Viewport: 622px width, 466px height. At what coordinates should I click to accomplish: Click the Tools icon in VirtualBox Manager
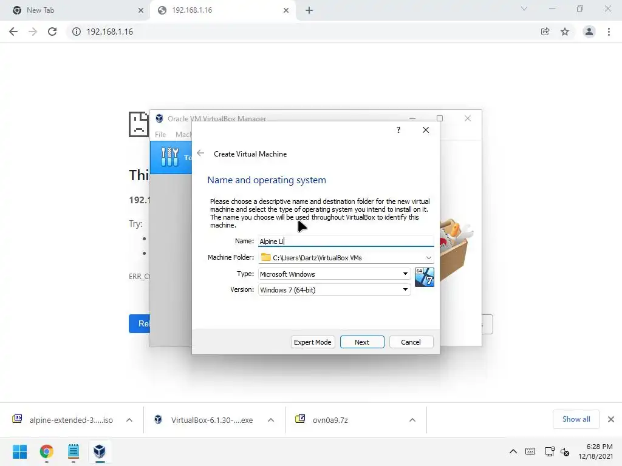170,157
